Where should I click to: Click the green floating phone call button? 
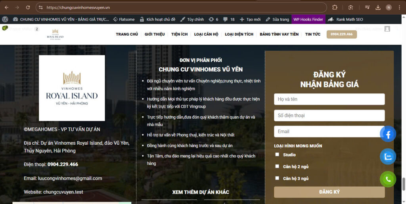(x=388, y=179)
